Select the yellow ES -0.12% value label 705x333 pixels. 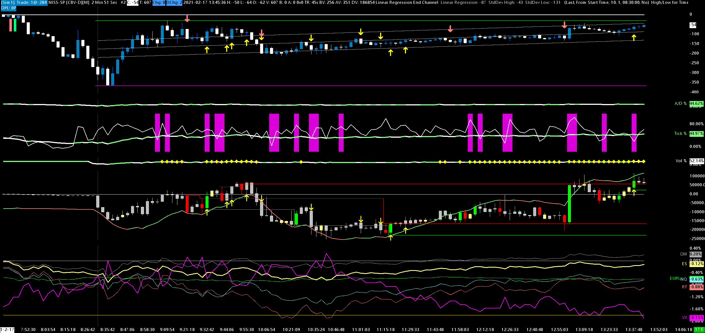pyautogui.click(x=696, y=264)
